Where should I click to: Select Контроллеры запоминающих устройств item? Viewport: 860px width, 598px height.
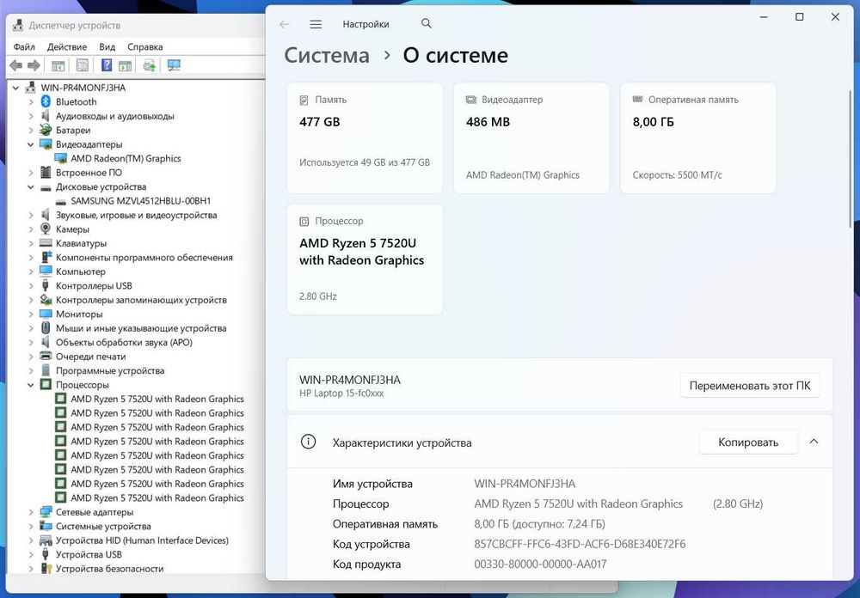pyautogui.click(x=141, y=300)
